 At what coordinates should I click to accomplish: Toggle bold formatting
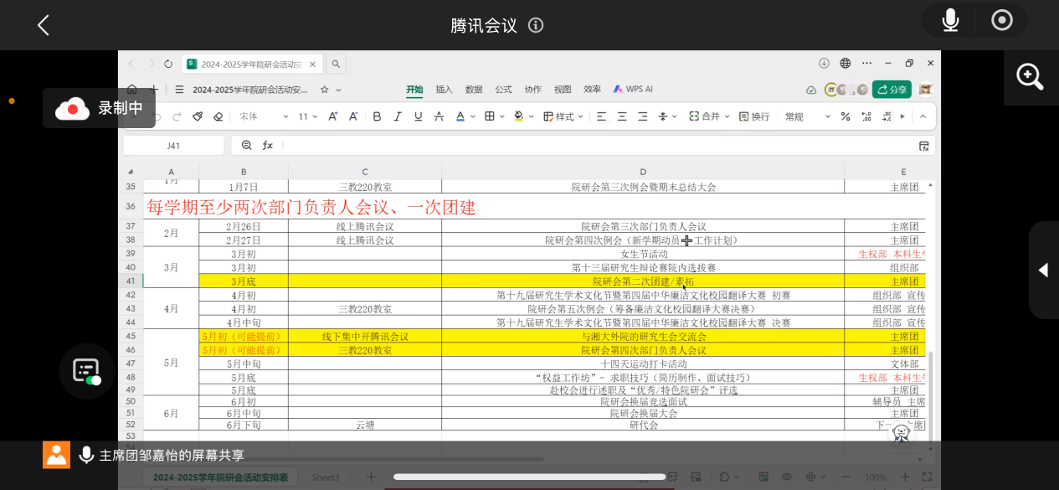pos(377,116)
